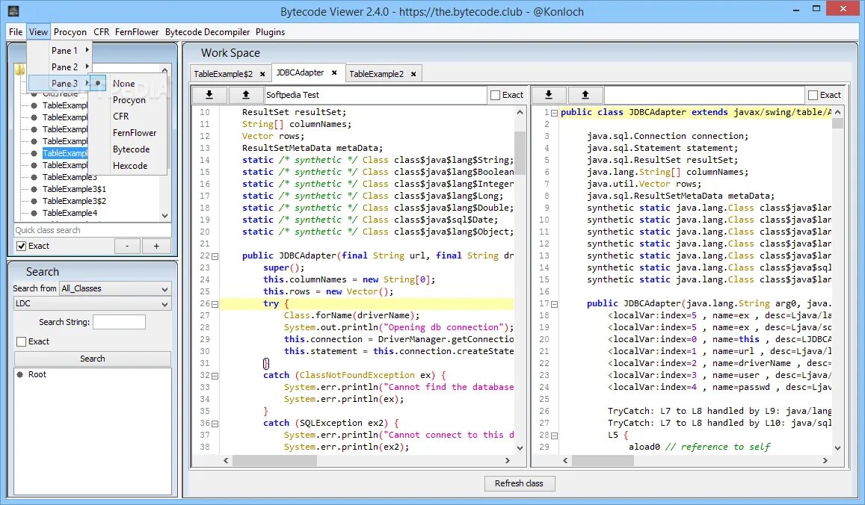The height and width of the screenshot is (505, 865).
Task: Click the search field in right bytecode pane
Action: pos(704,95)
